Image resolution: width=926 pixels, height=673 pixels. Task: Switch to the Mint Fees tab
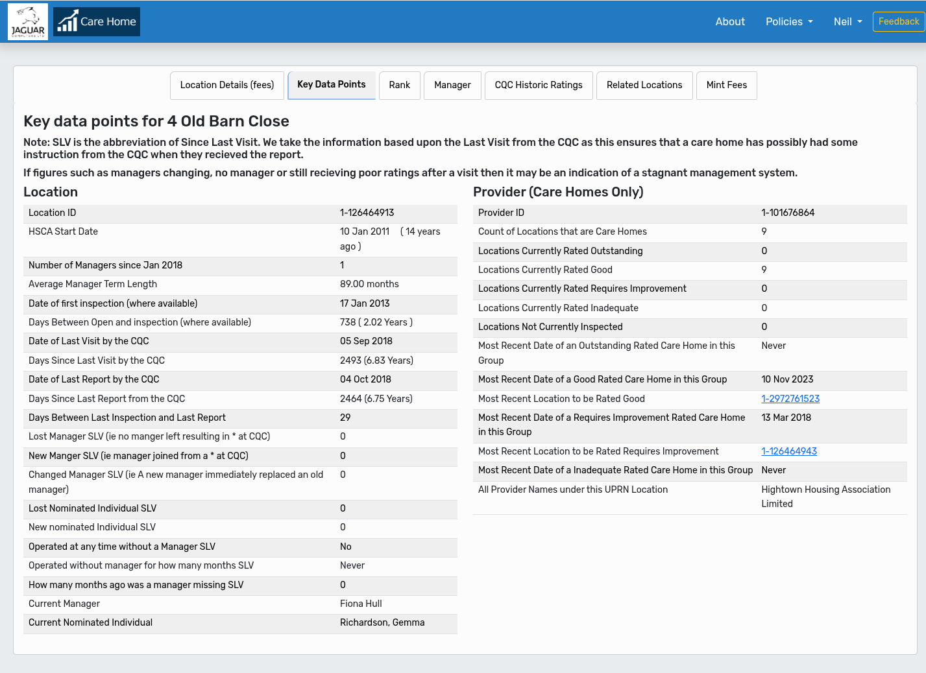pyautogui.click(x=726, y=85)
